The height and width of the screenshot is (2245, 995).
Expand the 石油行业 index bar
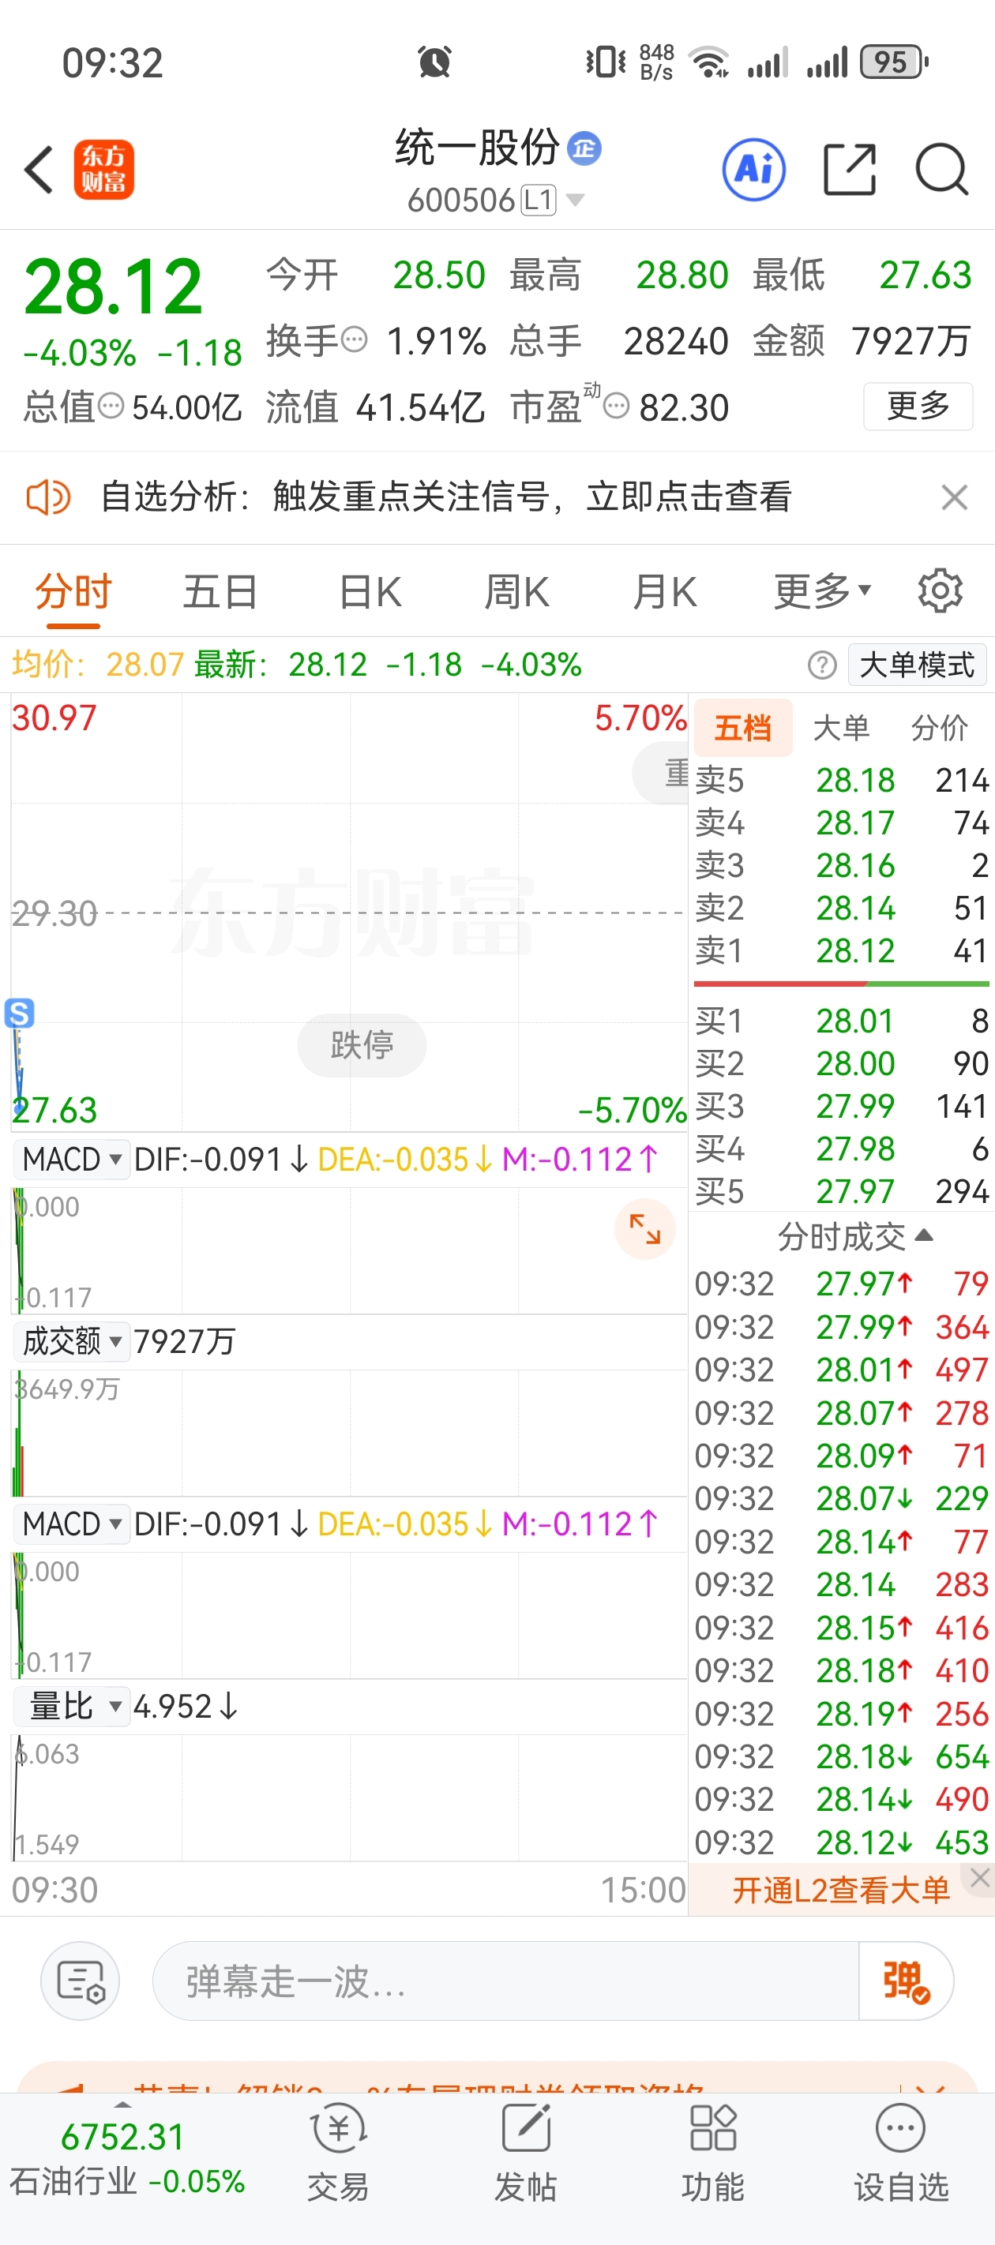(123, 2104)
